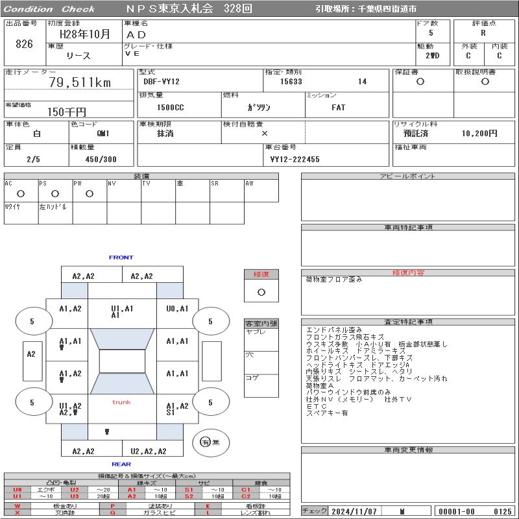The width and height of the screenshot is (519, 519).
Task: Toggle the PW equipment circle mark
Action: coord(90,193)
